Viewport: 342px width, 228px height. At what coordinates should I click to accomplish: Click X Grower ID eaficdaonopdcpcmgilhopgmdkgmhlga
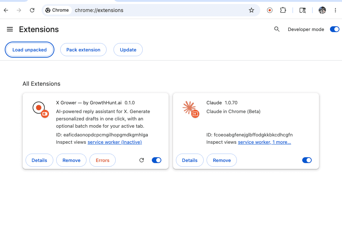click(x=102, y=135)
